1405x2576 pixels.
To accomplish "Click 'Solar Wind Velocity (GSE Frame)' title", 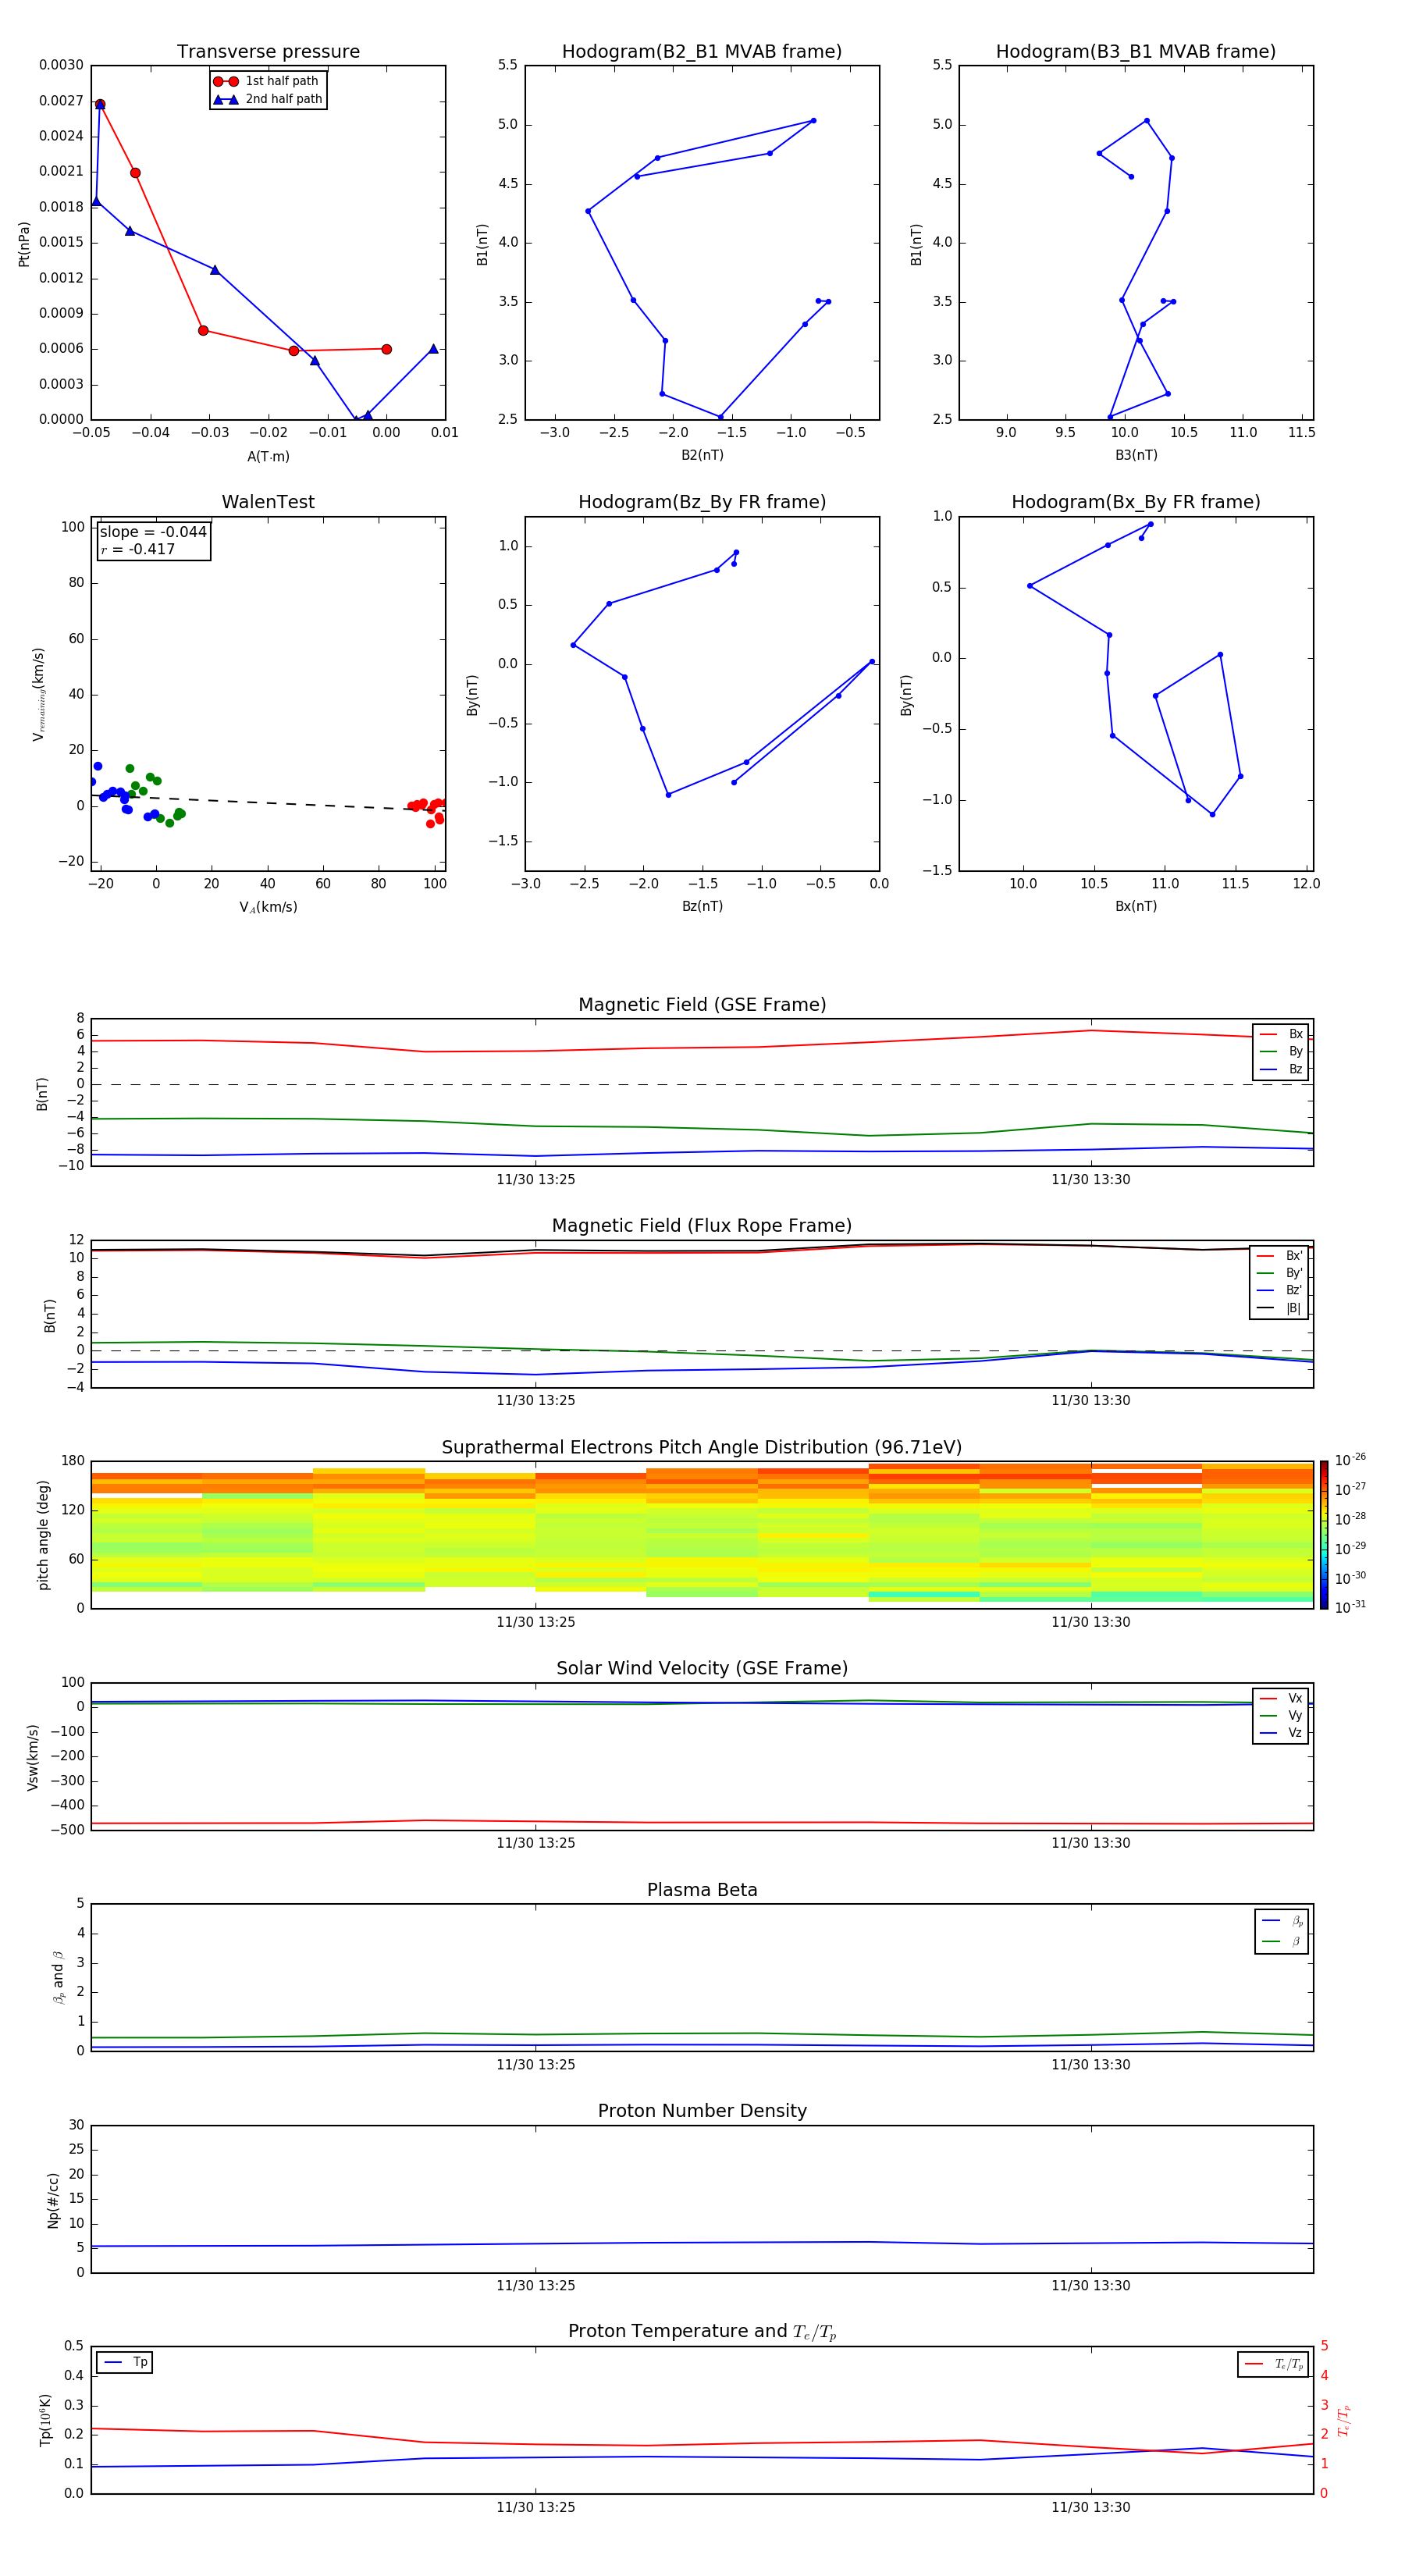I will (702, 1668).
